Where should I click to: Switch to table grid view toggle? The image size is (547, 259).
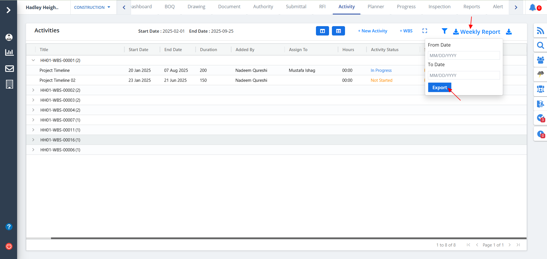click(x=338, y=31)
